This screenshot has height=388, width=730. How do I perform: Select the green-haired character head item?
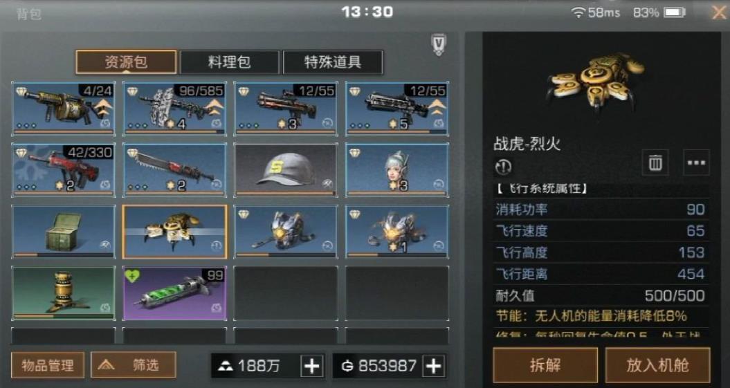[397, 170]
